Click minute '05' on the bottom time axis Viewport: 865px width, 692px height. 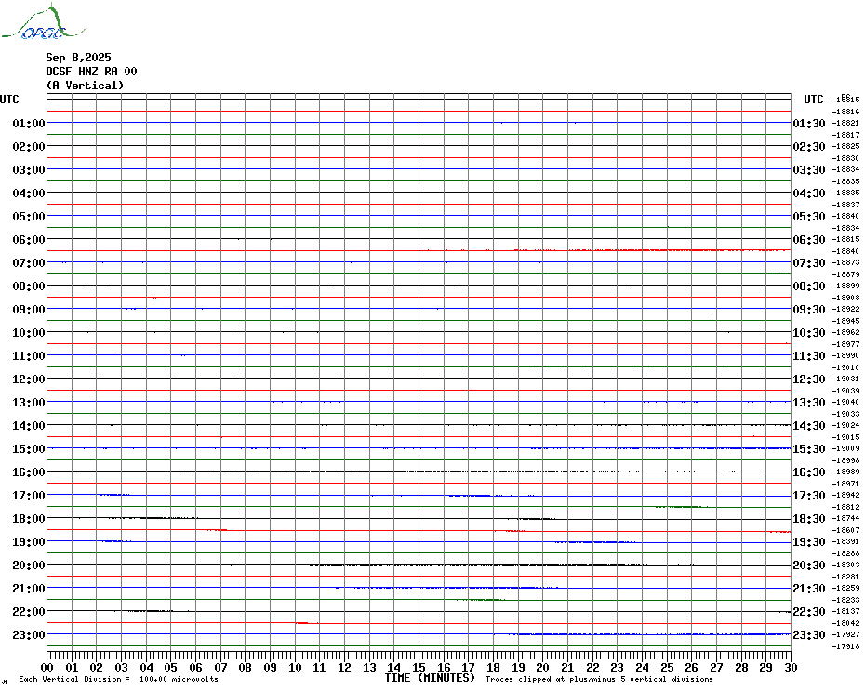coord(171,667)
